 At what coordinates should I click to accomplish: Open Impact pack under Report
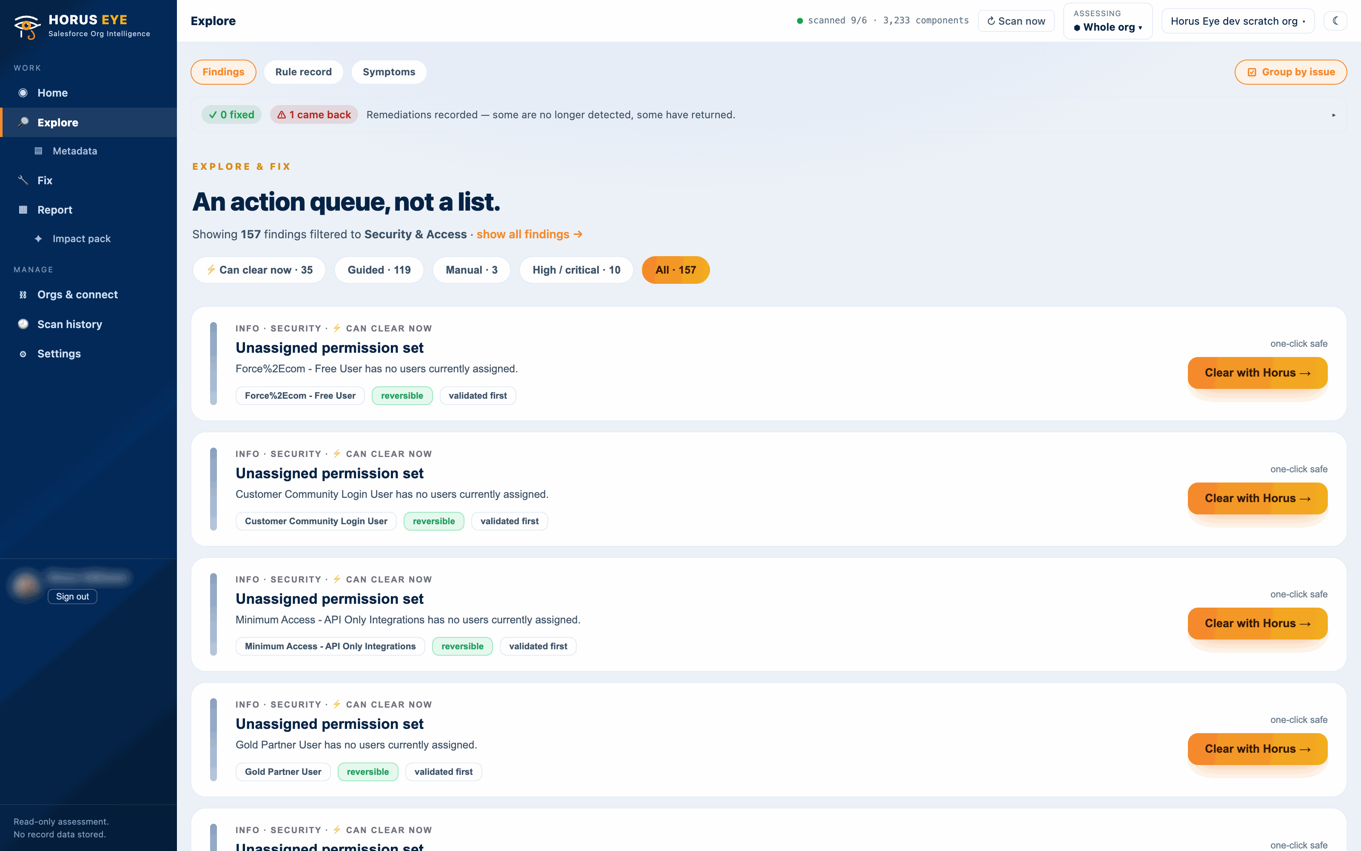pyautogui.click(x=88, y=239)
